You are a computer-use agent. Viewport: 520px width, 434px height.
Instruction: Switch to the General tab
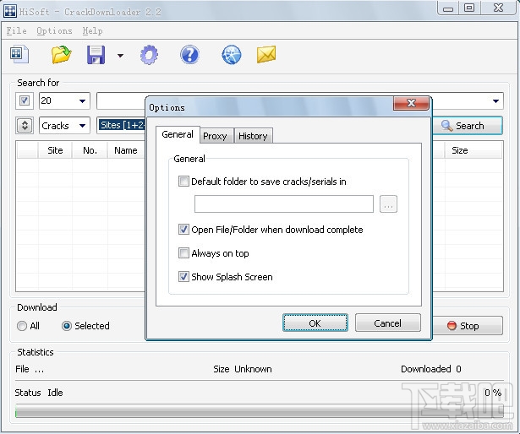pyautogui.click(x=178, y=134)
